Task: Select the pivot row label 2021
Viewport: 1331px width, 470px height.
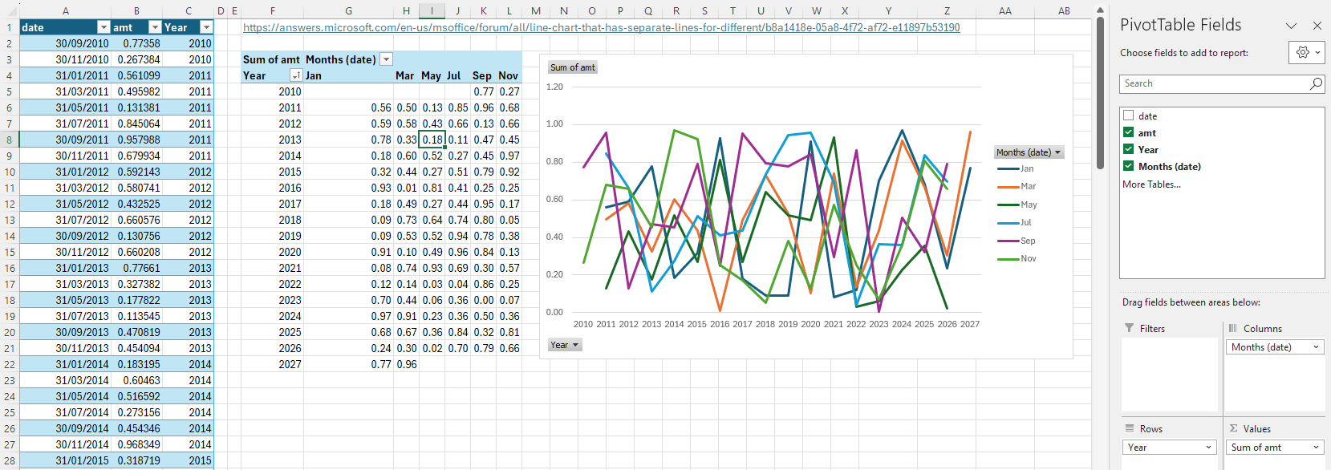Action: click(x=273, y=268)
